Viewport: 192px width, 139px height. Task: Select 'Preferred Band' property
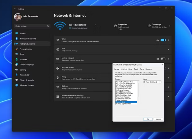pos(126,102)
